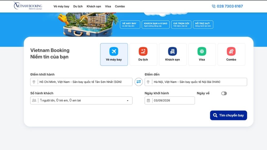Open the Vé máy bay top menu

(61, 6)
